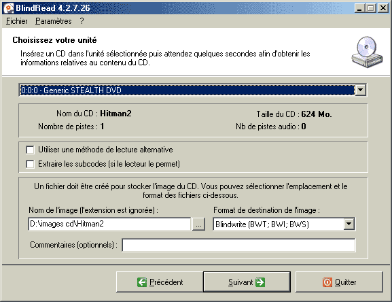
Task: Enable alternative reading method checkbox
Action: pyautogui.click(x=31, y=150)
